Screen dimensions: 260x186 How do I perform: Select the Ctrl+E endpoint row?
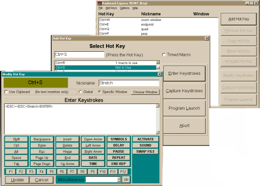click(158, 25)
